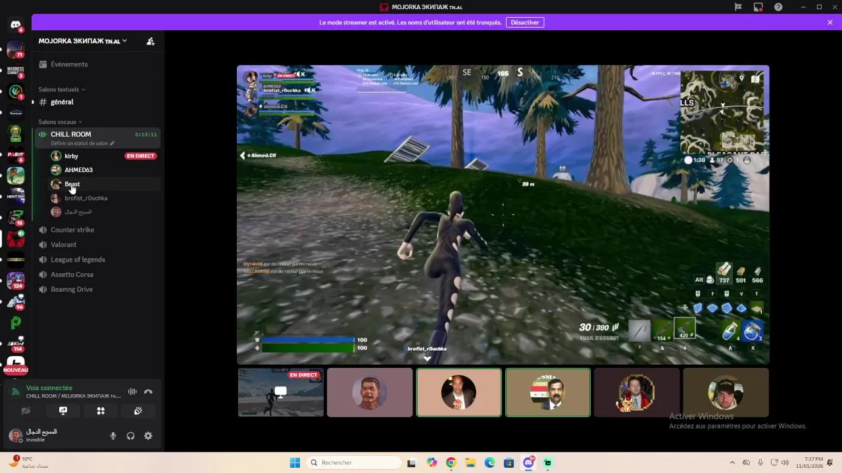Click the pop-out monitor icon in title bar

pos(758,7)
